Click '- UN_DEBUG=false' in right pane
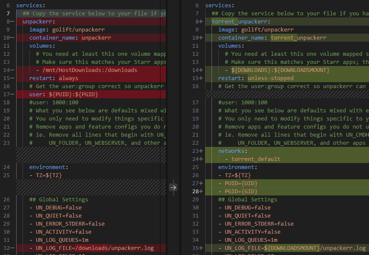Screen dimensions: 369x255 (x=244, y=208)
